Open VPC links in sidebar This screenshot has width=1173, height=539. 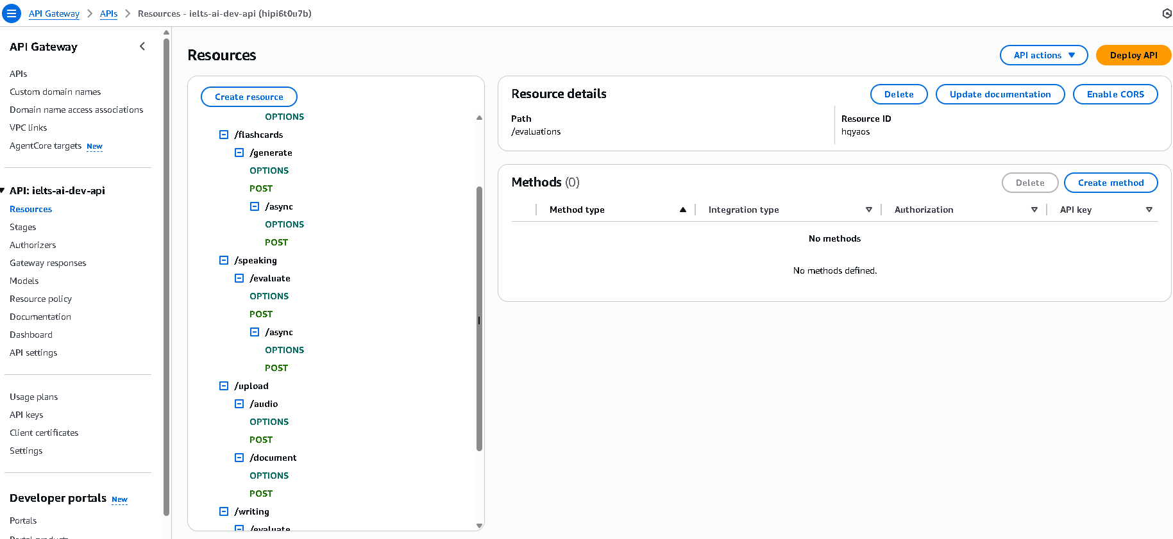click(28, 128)
